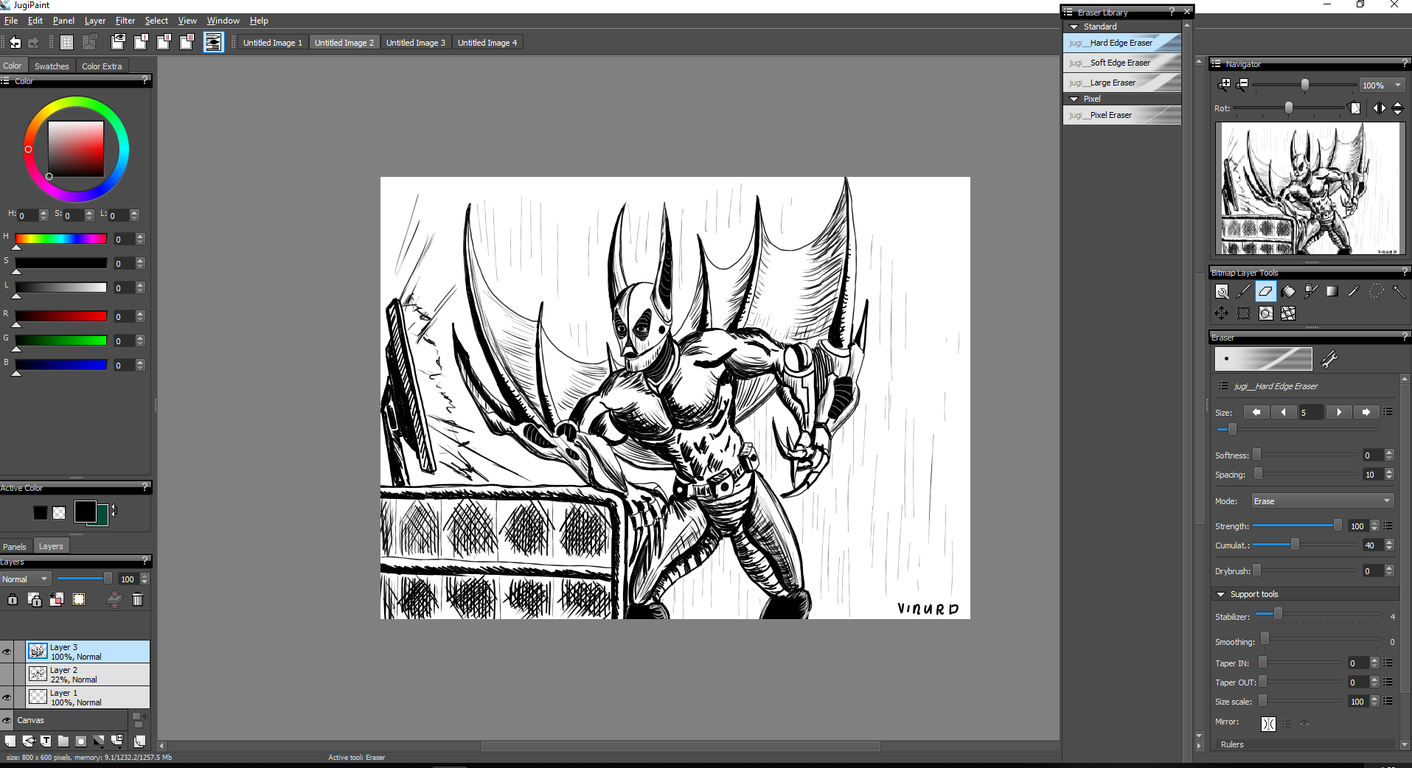1412x768 pixels.
Task: Click the single-step decrease eraser size arrow
Action: click(1284, 412)
